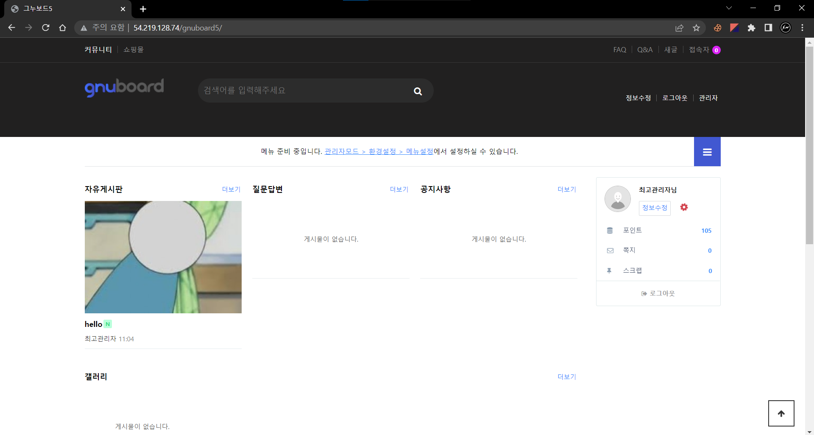
Task: Click the red-blue extension icon
Action: click(x=734, y=28)
